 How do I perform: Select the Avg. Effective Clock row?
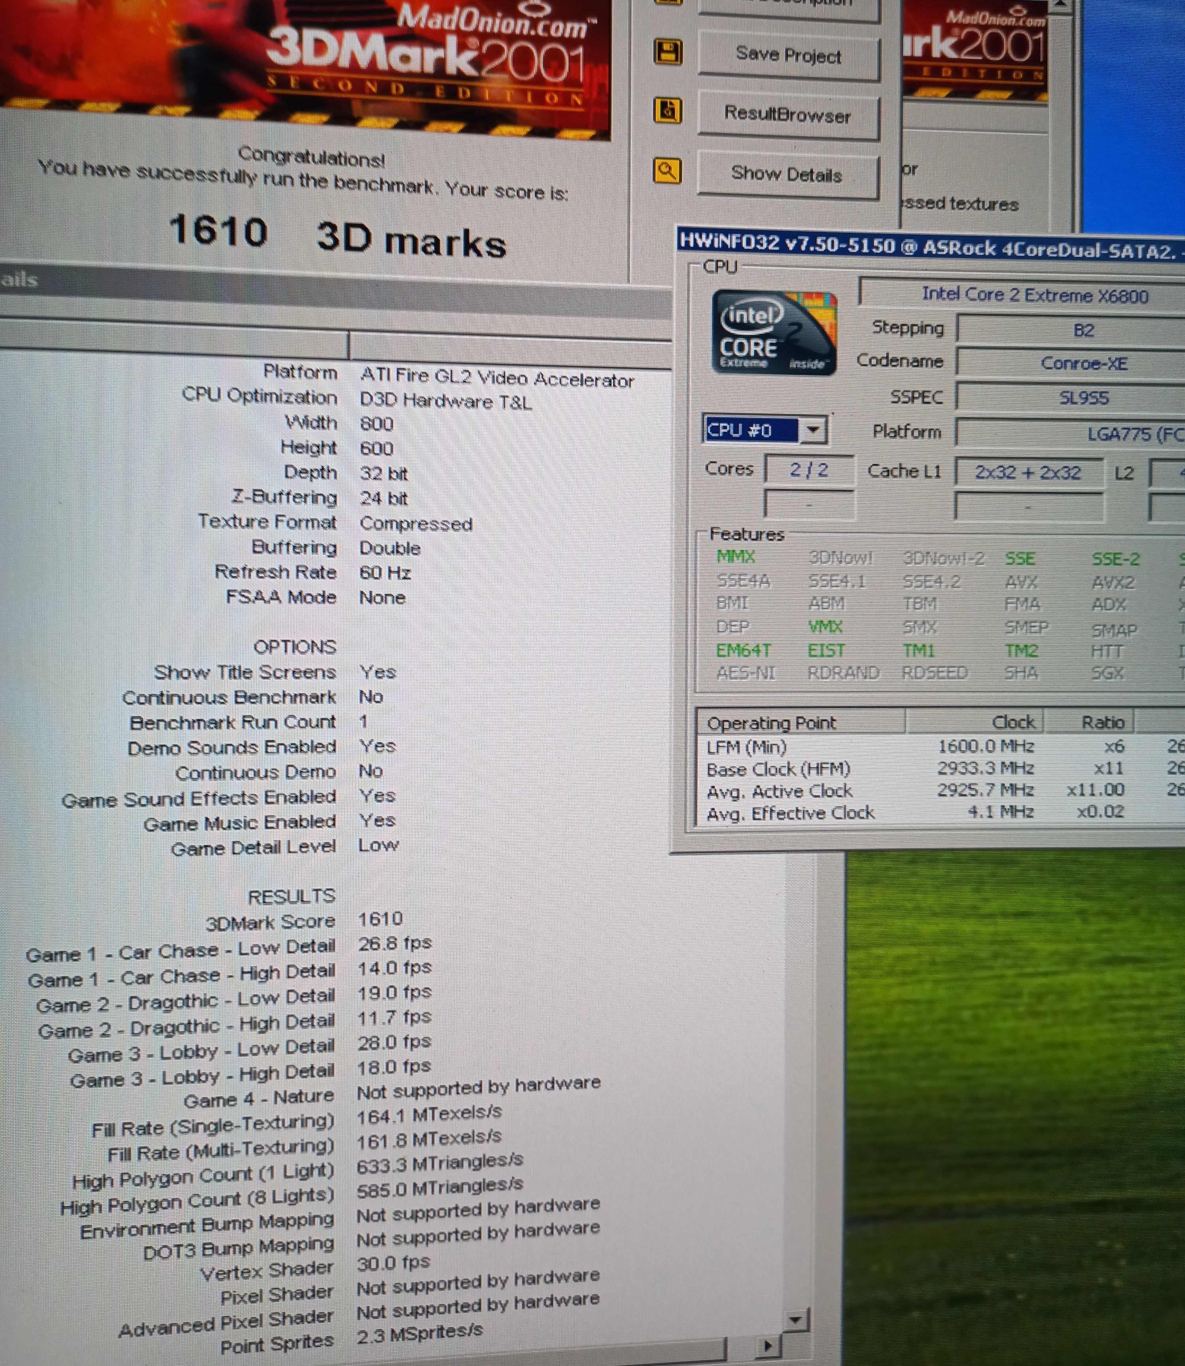942,812
